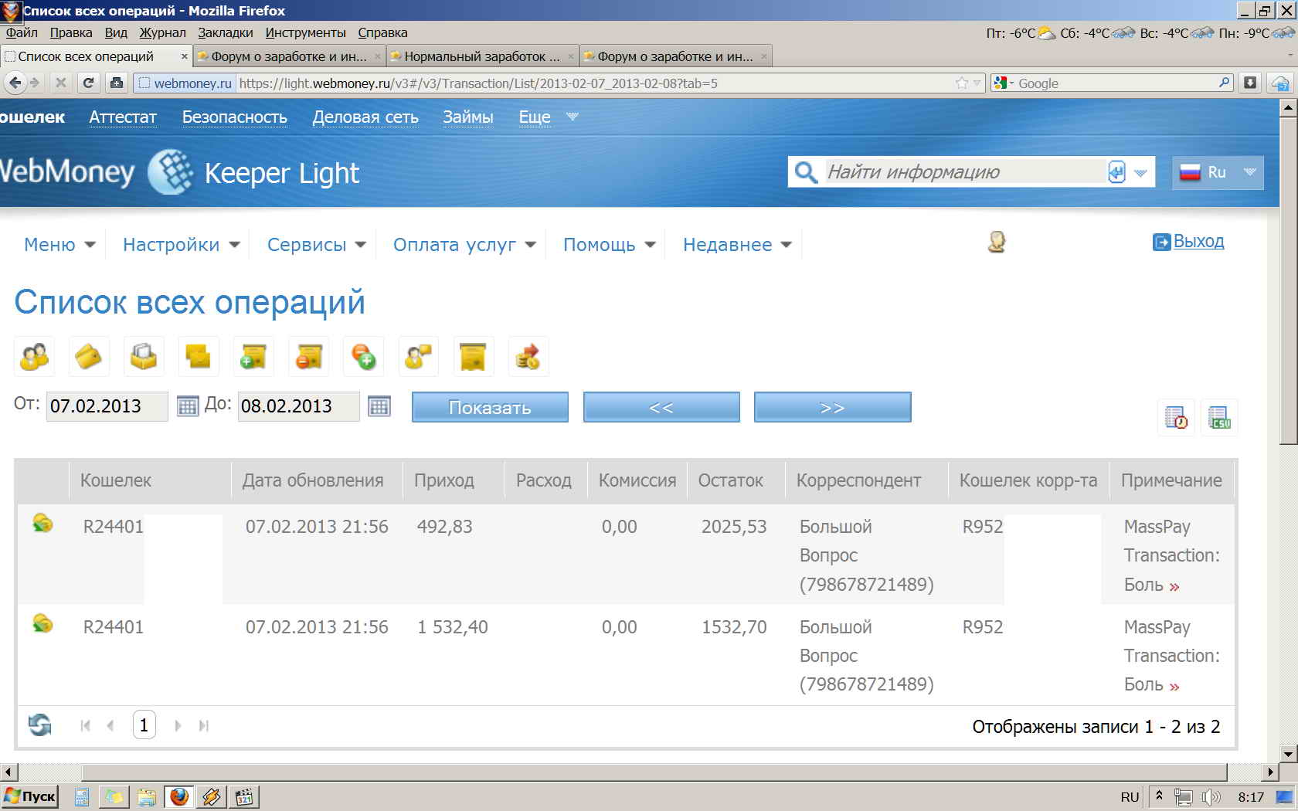Open the Закладки menu in Firefox

pyautogui.click(x=225, y=32)
